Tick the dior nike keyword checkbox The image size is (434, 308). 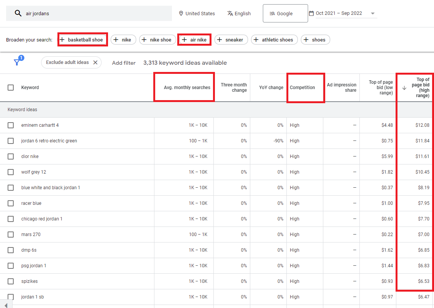[11, 156]
